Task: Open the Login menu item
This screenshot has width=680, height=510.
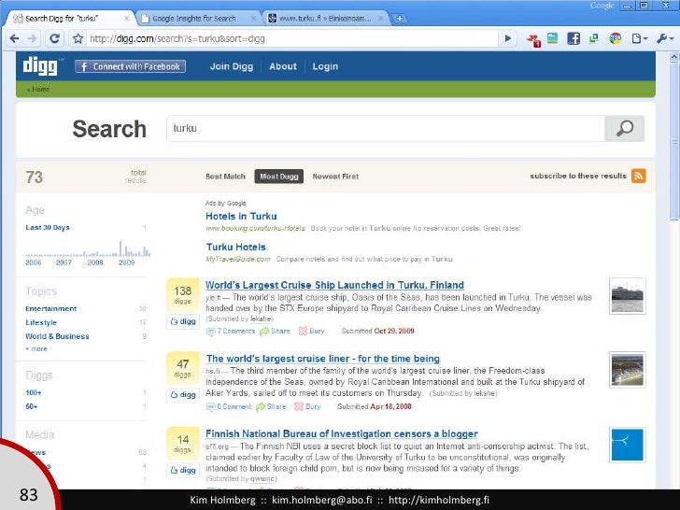Action: point(325,66)
